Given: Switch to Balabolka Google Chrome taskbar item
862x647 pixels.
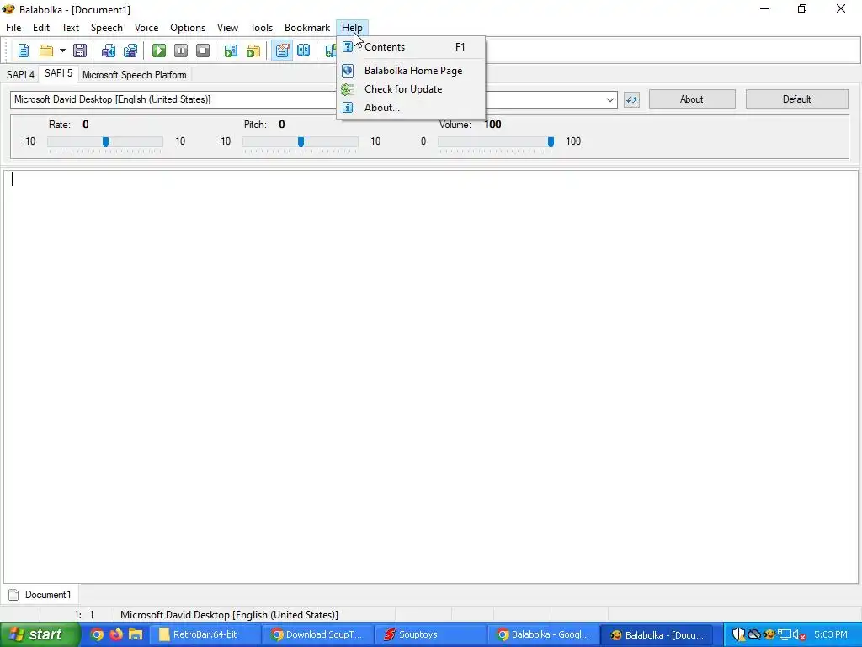Looking at the screenshot, I should click(x=543, y=634).
